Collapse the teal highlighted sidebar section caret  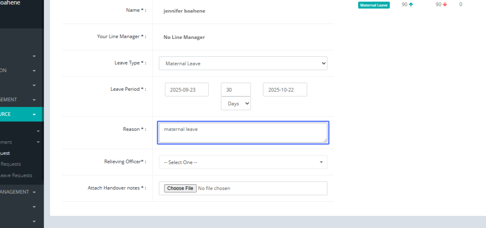34,115
